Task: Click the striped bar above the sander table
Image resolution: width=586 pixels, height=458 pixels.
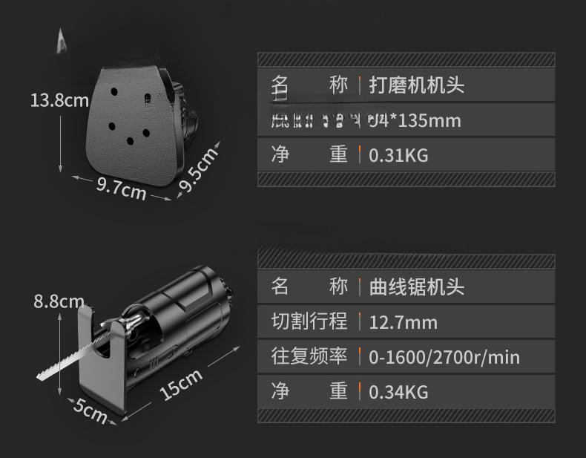Action: 406,60
